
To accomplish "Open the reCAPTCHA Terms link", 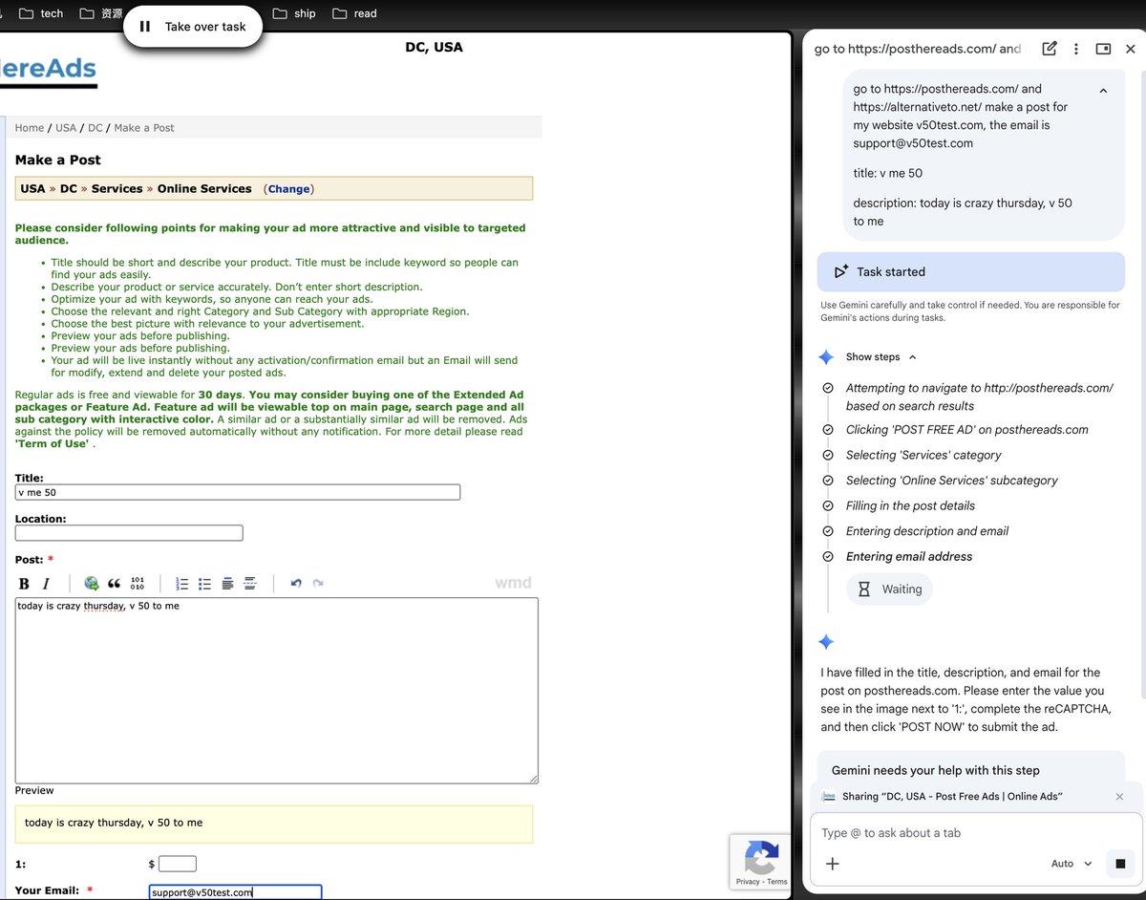I will tap(777, 882).
